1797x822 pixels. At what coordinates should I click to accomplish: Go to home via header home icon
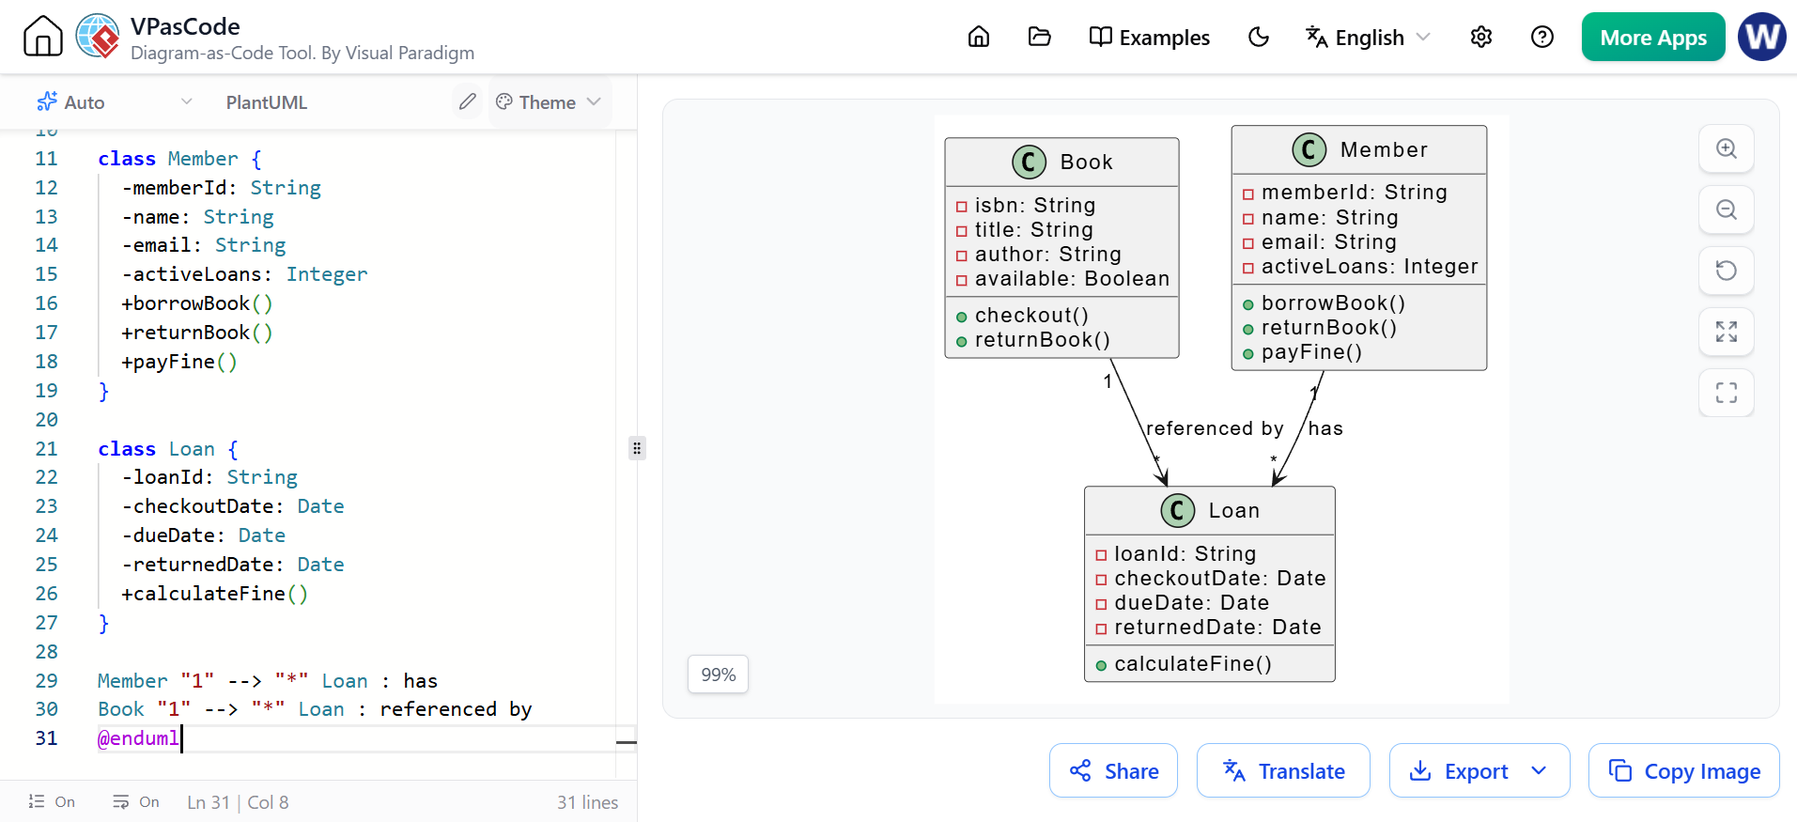[x=979, y=37]
